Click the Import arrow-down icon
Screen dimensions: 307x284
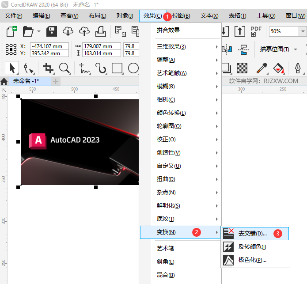click(225, 31)
